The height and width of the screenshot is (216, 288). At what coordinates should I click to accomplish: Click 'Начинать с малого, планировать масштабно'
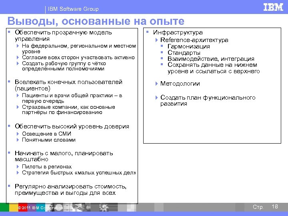pyautogui.click(x=64, y=156)
